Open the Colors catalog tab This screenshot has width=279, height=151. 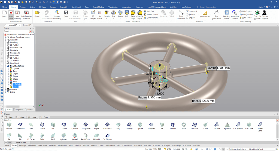[101, 146]
